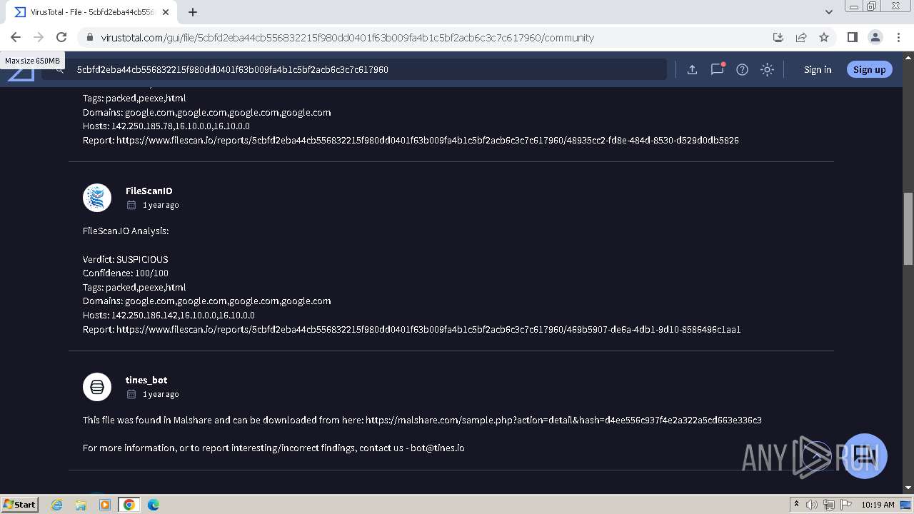Click scrollbar down arrow

(x=908, y=488)
